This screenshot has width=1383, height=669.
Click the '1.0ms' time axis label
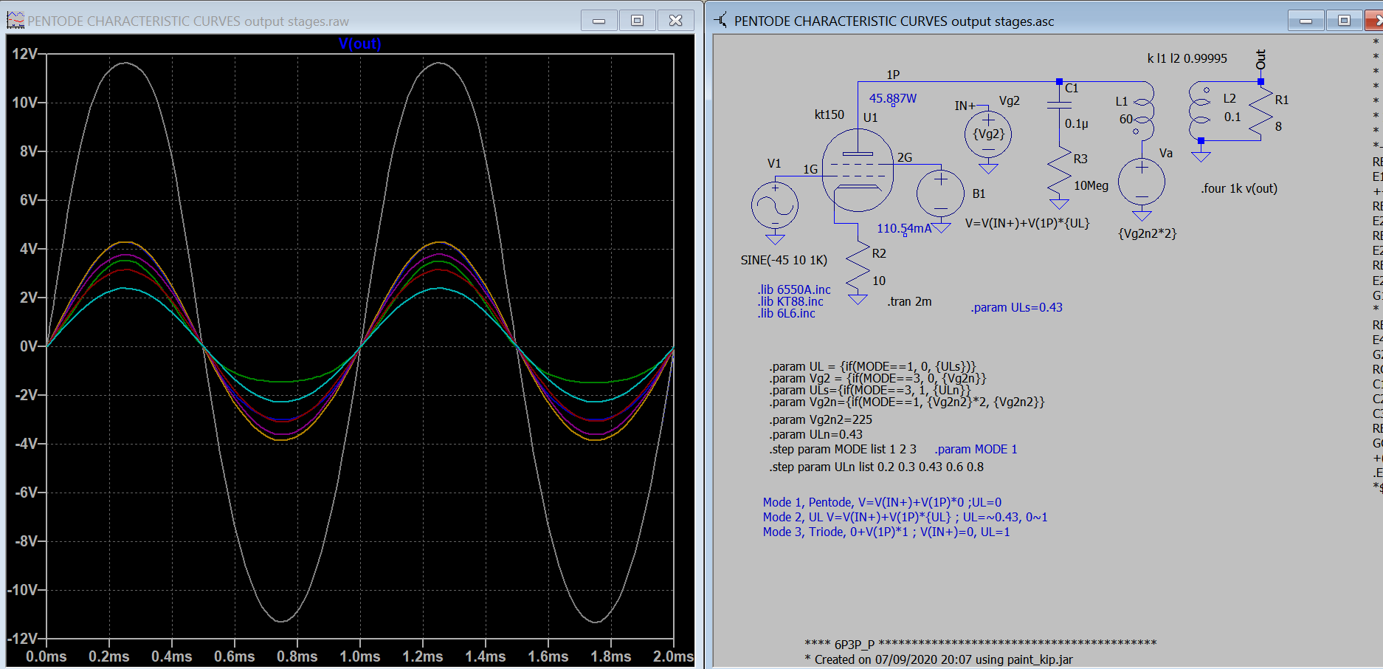[360, 656]
